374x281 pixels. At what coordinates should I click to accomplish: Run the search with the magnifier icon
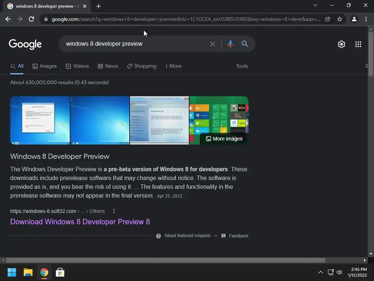(x=245, y=44)
